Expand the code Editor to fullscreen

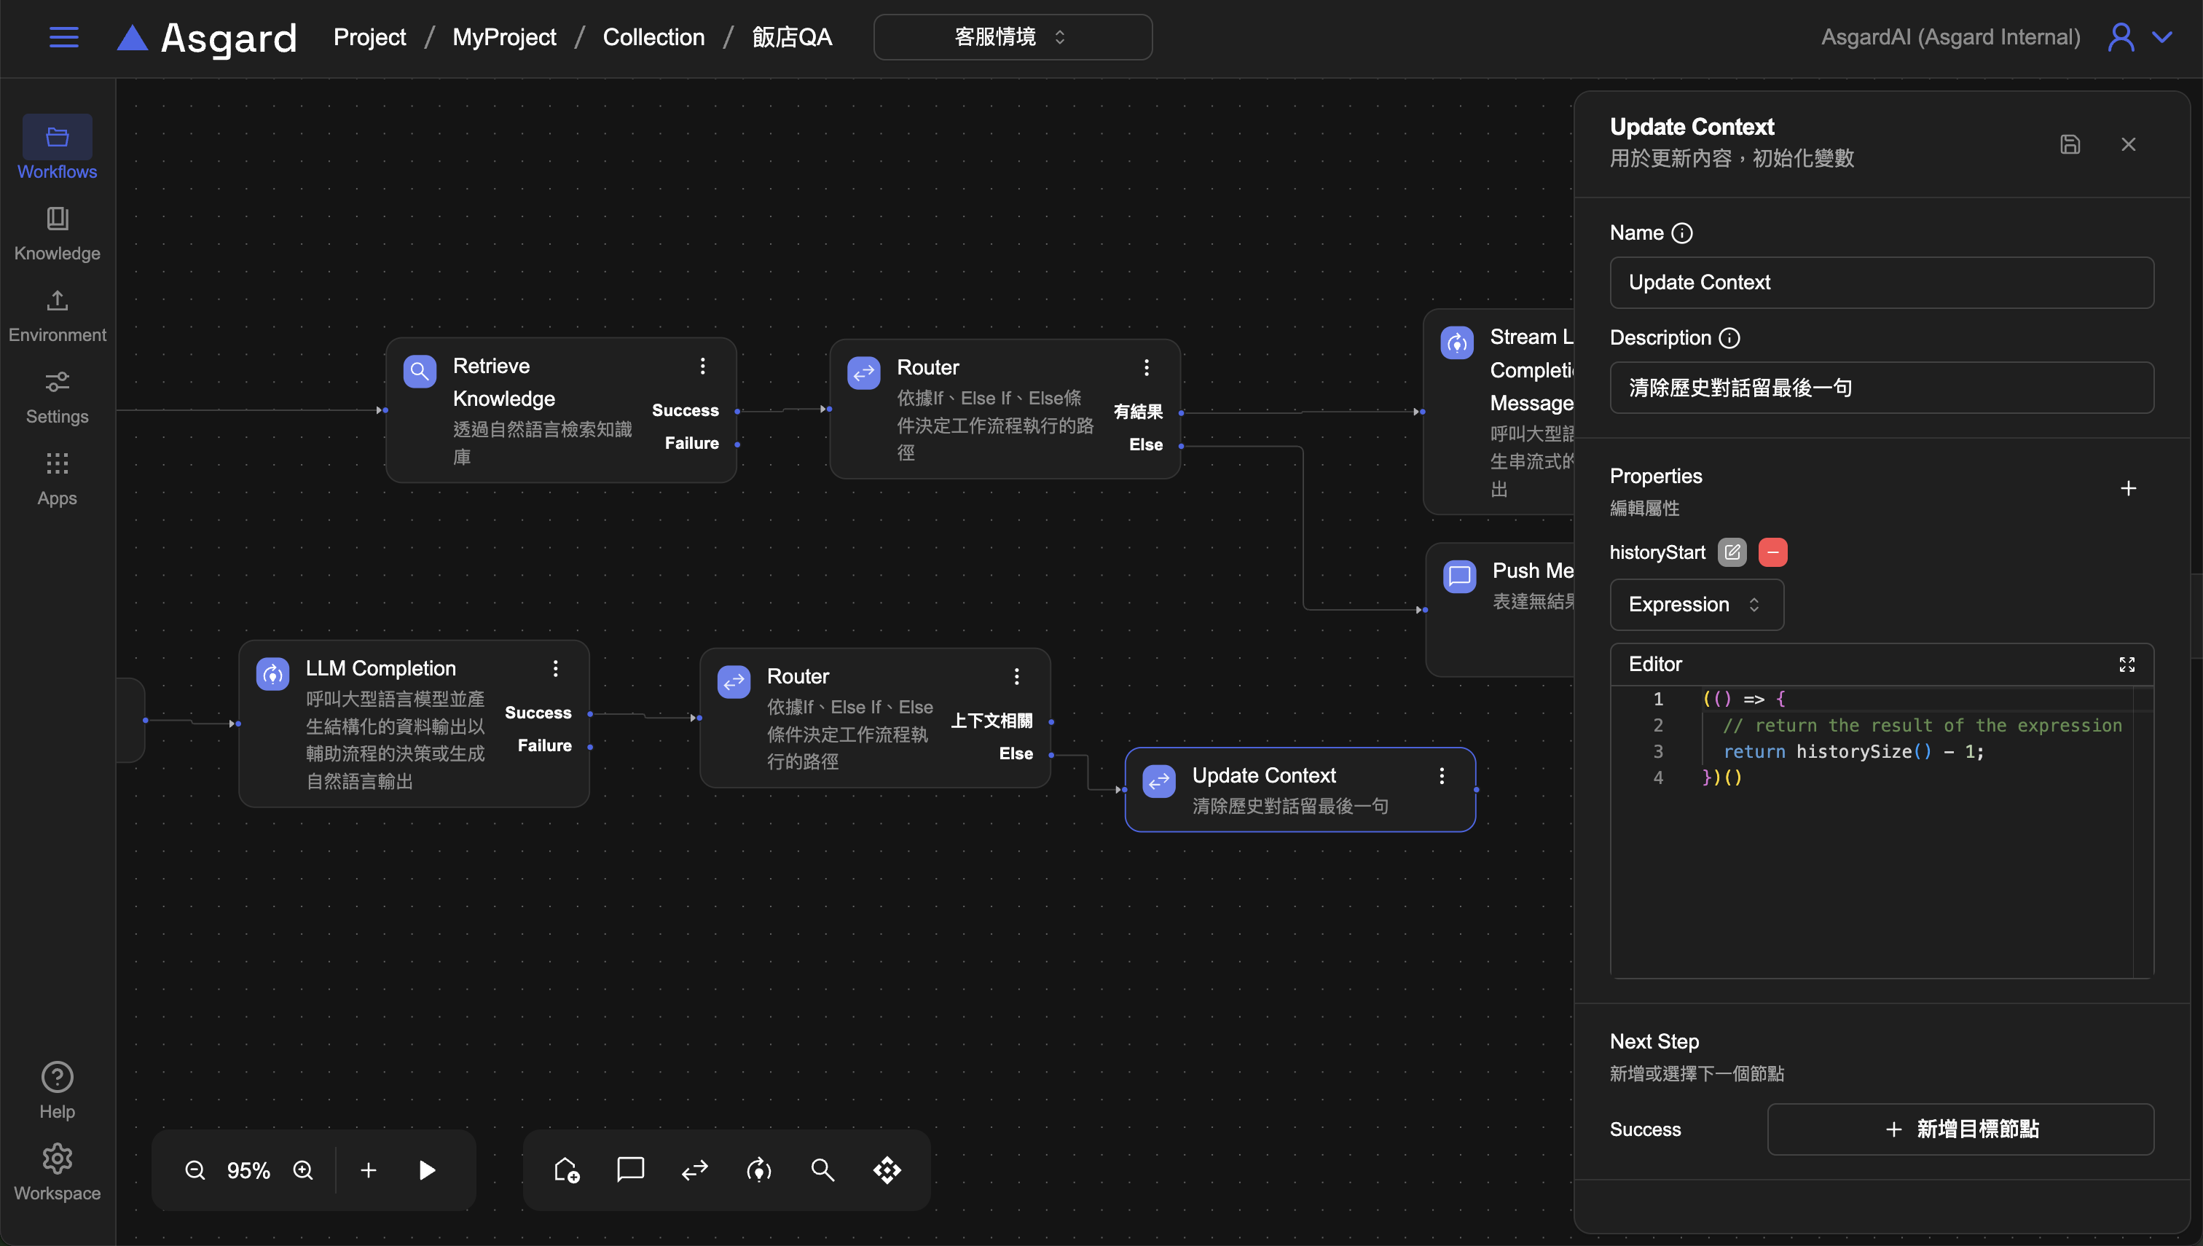coord(2127,664)
